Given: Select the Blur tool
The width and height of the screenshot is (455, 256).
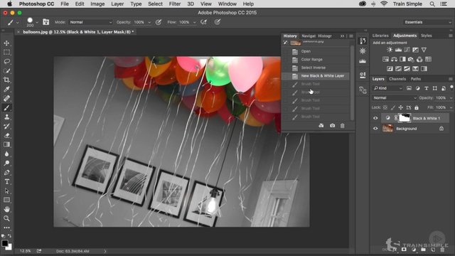Looking at the screenshot, I should pyautogui.click(x=6, y=154).
